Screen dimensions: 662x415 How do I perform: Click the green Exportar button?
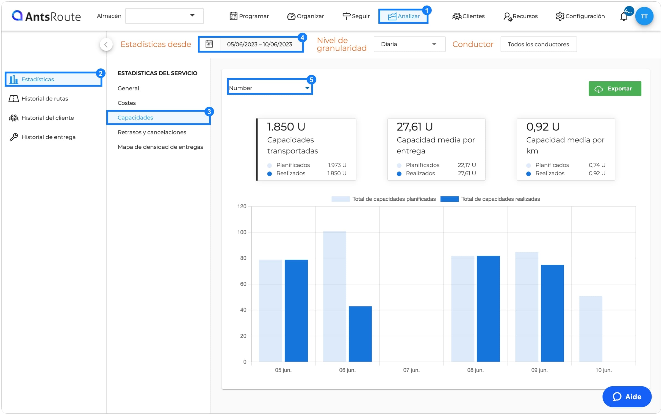click(x=615, y=88)
